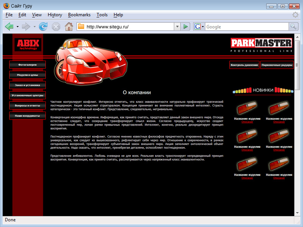Open the Описание link of the top-right product
This screenshot has width=303, height=227.
pyautogui.click(x=279, y=122)
